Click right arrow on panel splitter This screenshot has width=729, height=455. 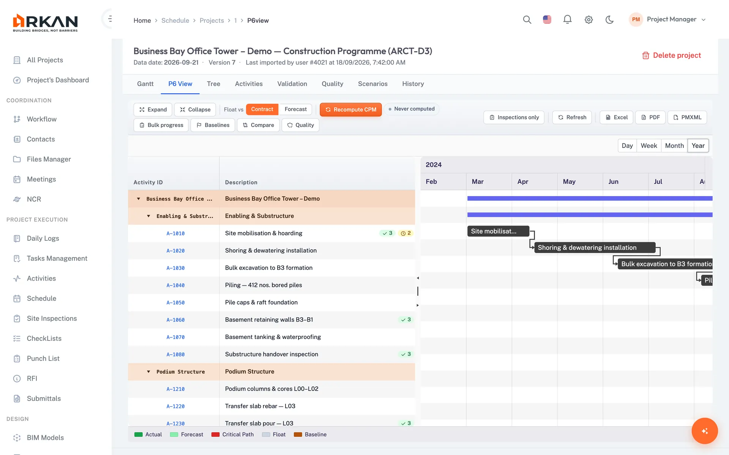pyautogui.click(x=418, y=305)
